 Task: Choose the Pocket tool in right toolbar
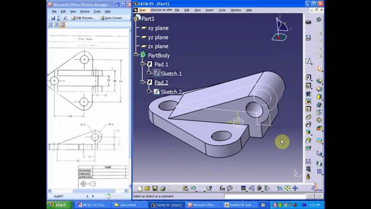[x=308, y=86]
